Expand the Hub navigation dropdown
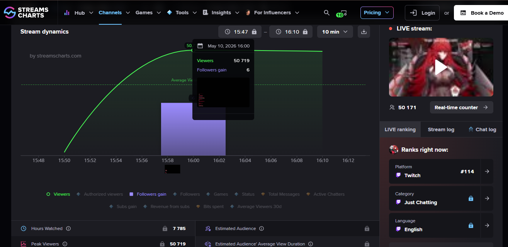508x247 pixels. tap(78, 13)
